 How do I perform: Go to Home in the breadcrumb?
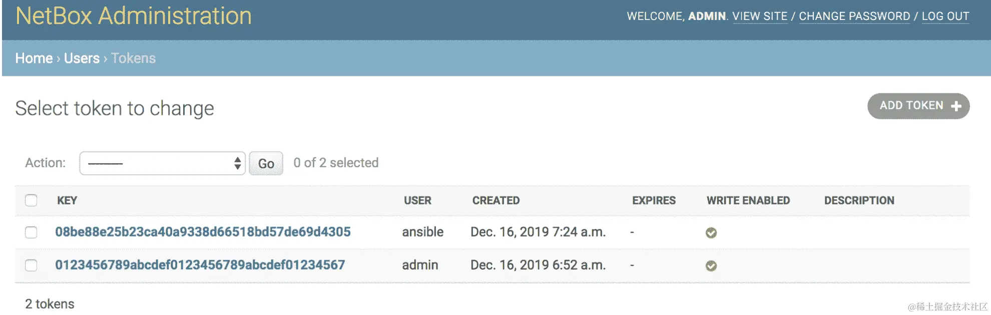pyautogui.click(x=34, y=58)
